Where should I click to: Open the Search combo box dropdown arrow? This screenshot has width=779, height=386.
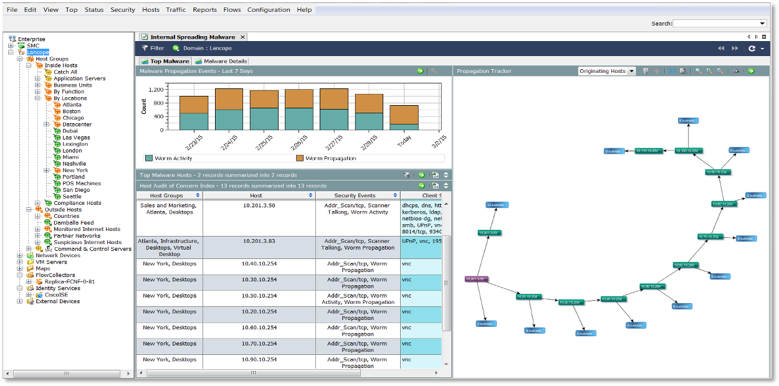pos(763,24)
